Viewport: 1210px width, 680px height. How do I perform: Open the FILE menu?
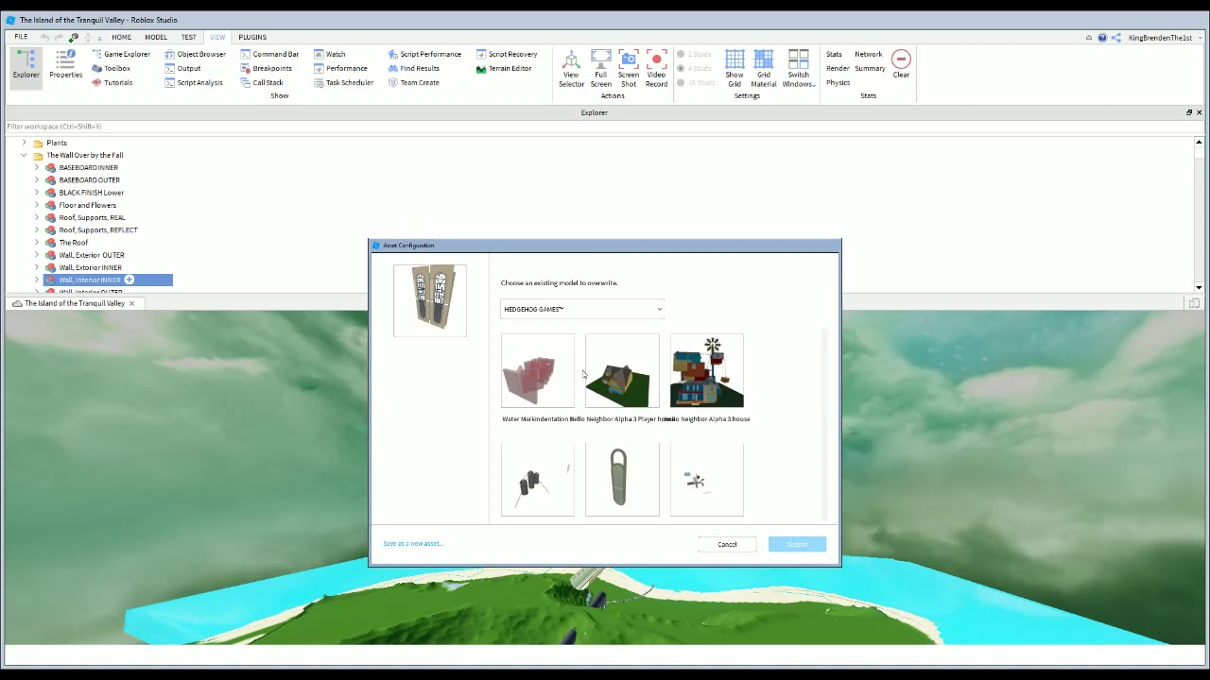point(21,37)
